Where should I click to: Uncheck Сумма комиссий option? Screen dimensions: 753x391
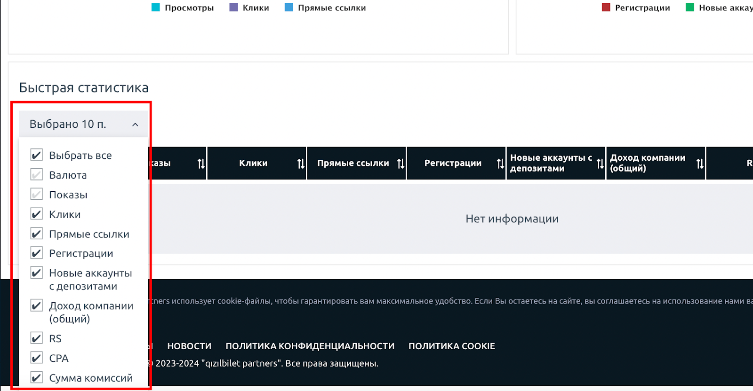point(36,378)
